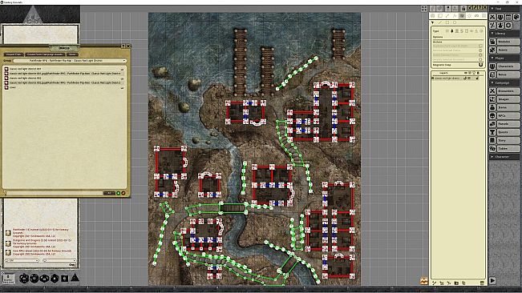Screen dimensions: 522x293
Task: Click orange edit button in Images window
Action: click(123, 193)
